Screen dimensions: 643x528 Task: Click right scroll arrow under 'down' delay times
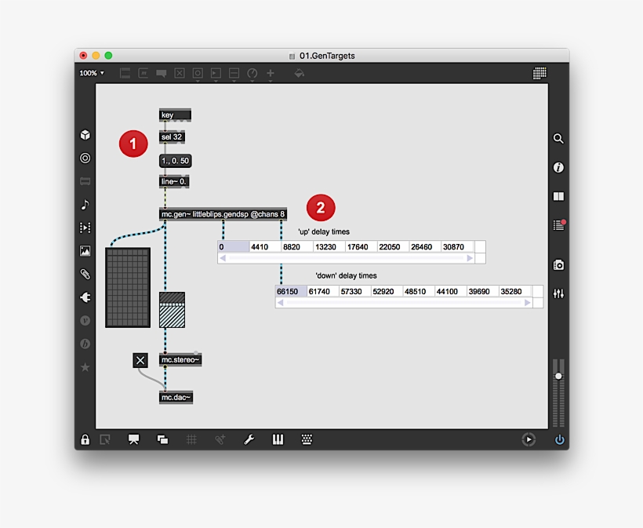click(528, 303)
